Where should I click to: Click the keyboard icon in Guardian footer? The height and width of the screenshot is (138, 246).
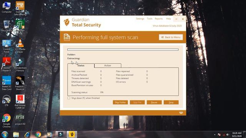pos(181,113)
